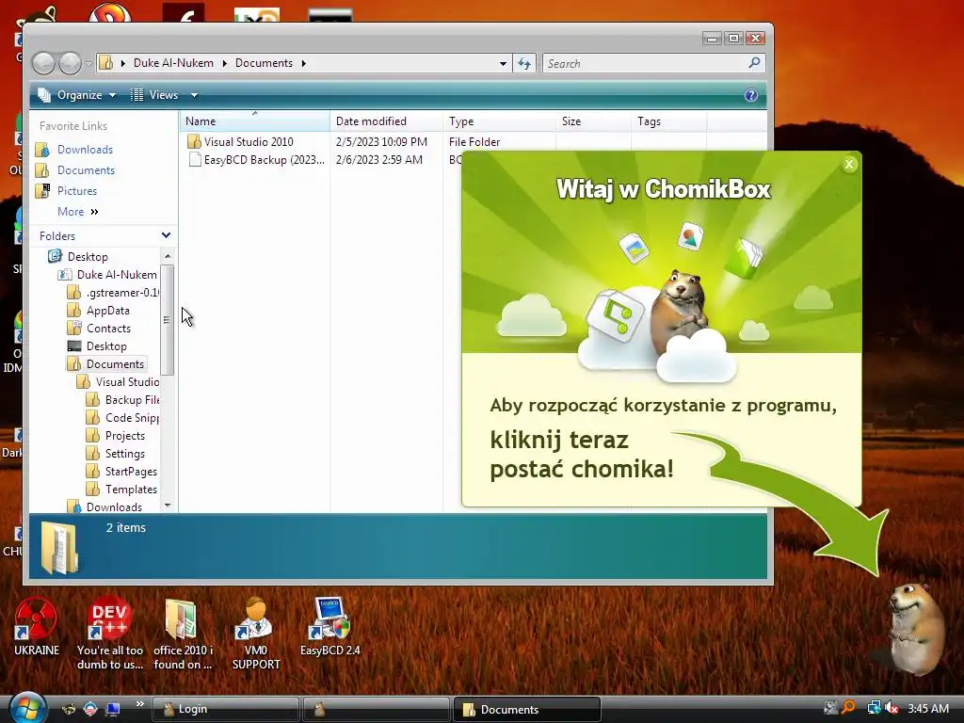
Task: Click Show Desktop quick launch icon
Action: click(x=112, y=709)
